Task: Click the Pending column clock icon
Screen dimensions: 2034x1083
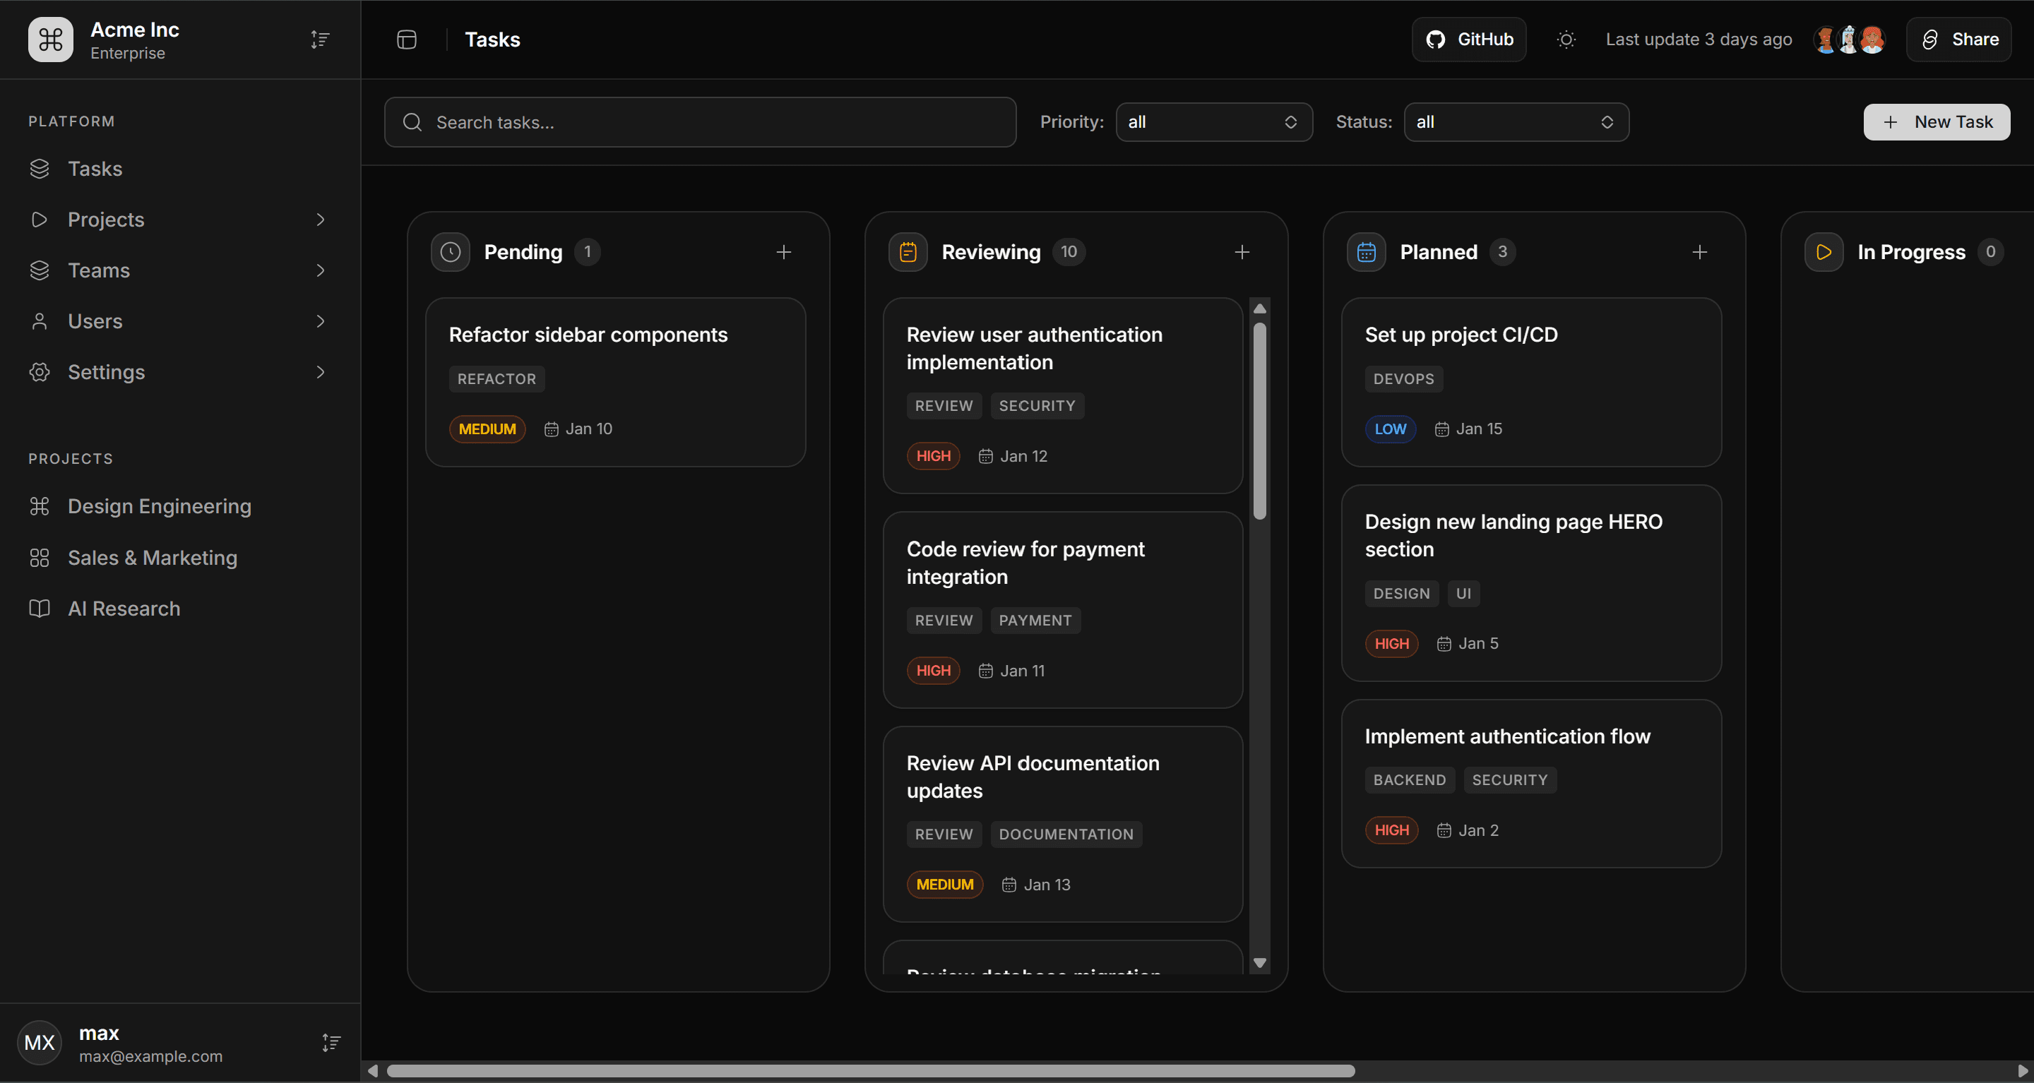Action: coord(450,252)
